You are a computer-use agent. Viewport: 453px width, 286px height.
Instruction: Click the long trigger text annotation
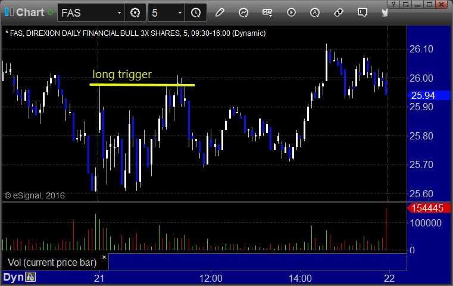(121, 74)
